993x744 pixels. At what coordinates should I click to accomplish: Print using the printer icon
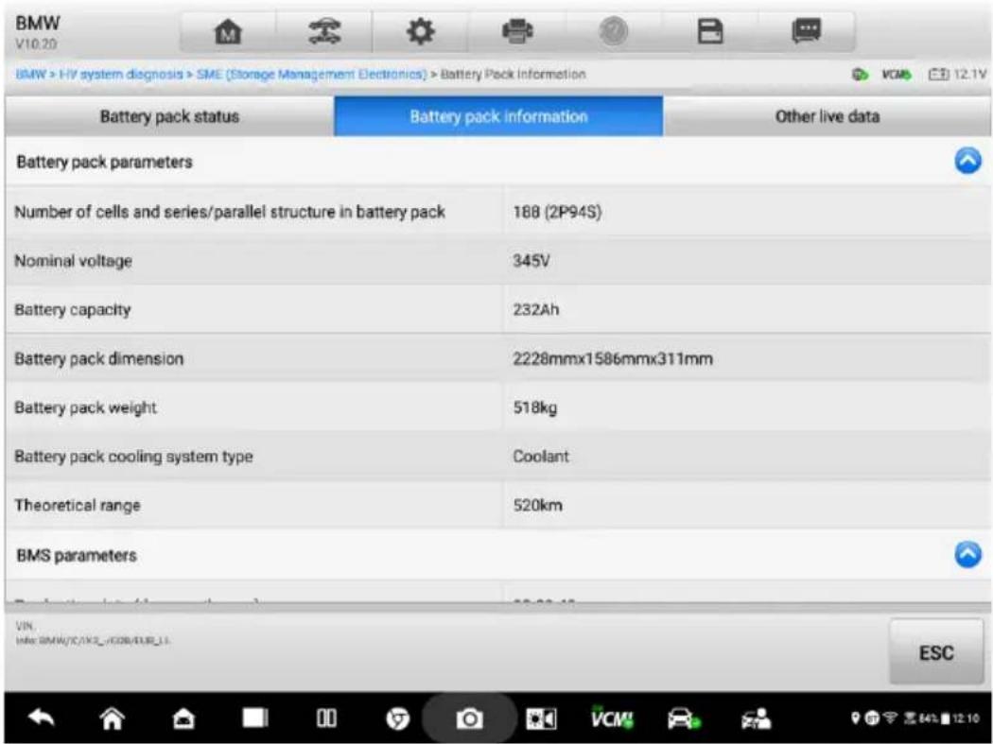pos(517,31)
